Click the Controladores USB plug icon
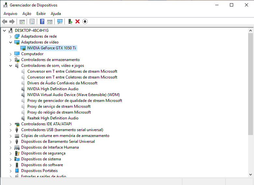 17,130
